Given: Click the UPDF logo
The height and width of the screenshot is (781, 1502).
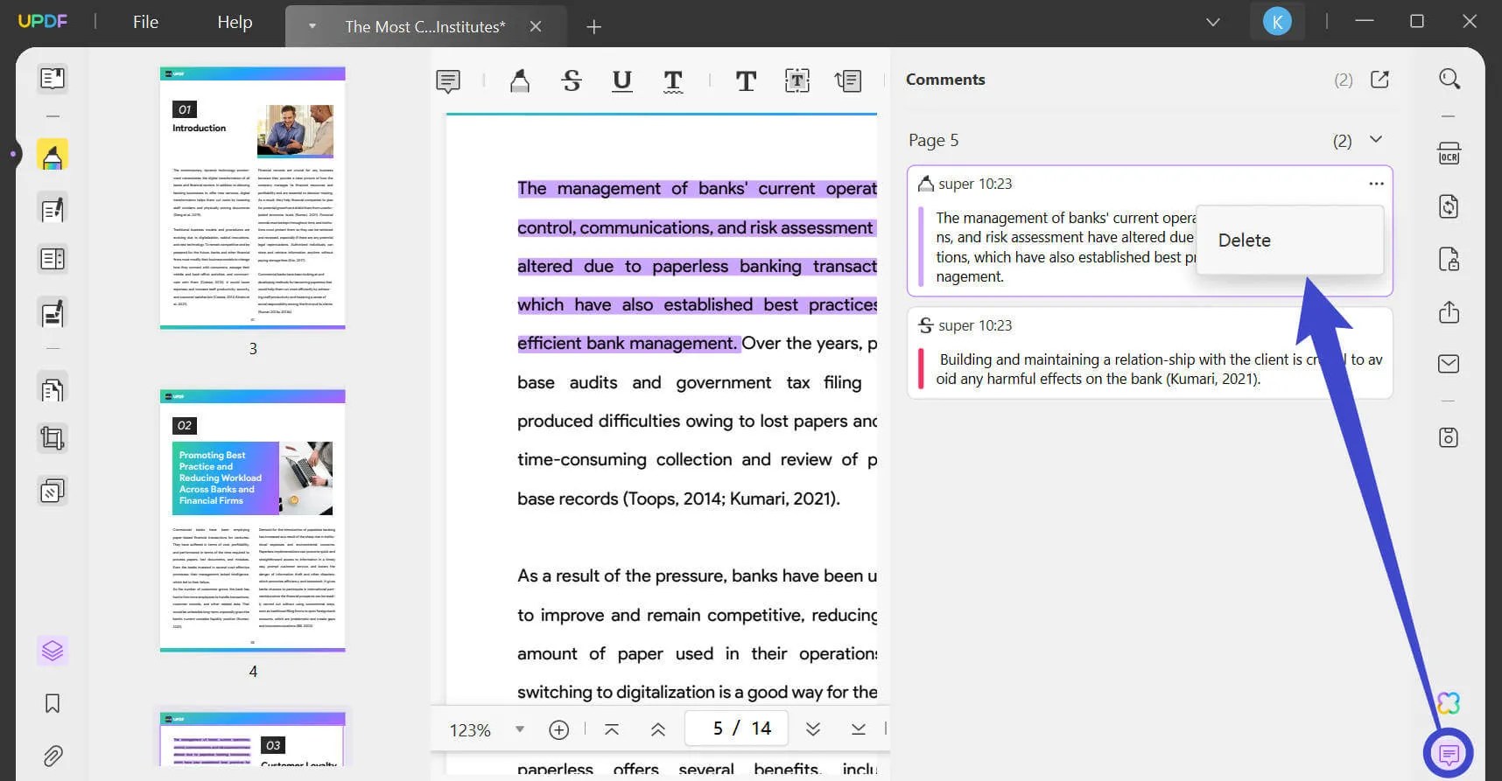Looking at the screenshot, I should tap(42, 21).
